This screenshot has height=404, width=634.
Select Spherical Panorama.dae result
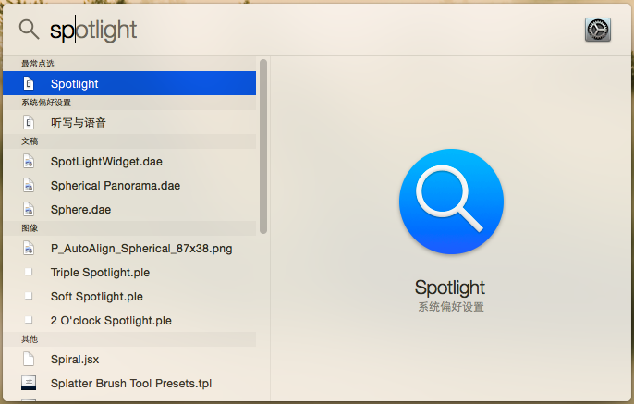point(129,185)
